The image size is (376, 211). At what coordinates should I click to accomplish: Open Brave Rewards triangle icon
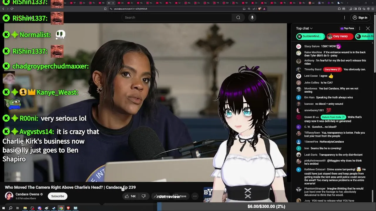pyautogui.click(x=264, y=9)
